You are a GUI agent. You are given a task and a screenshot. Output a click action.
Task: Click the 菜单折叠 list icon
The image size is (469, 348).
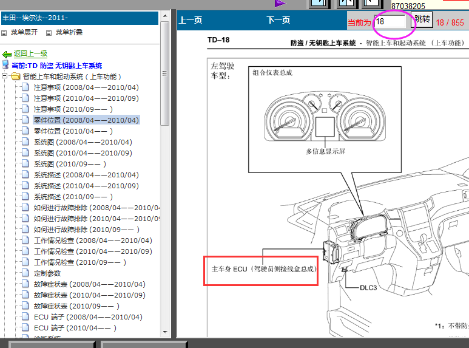coord(49,33)
